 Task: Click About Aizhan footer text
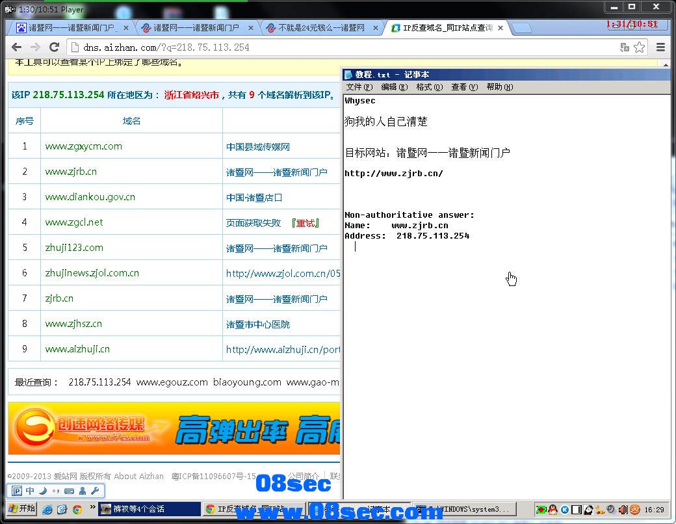click(138, 476)
